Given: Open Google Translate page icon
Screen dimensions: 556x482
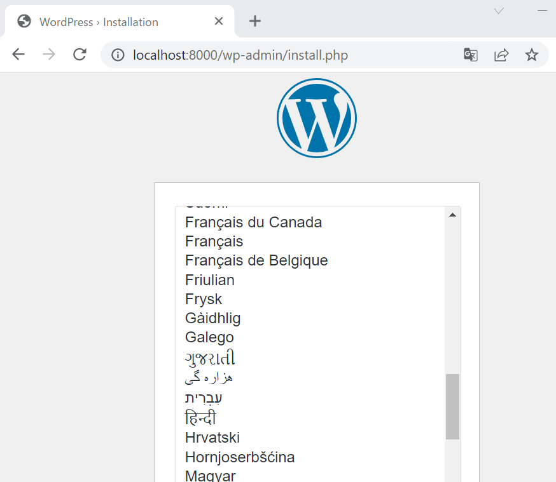Looking at the screenshot, I should pos(471,55).
